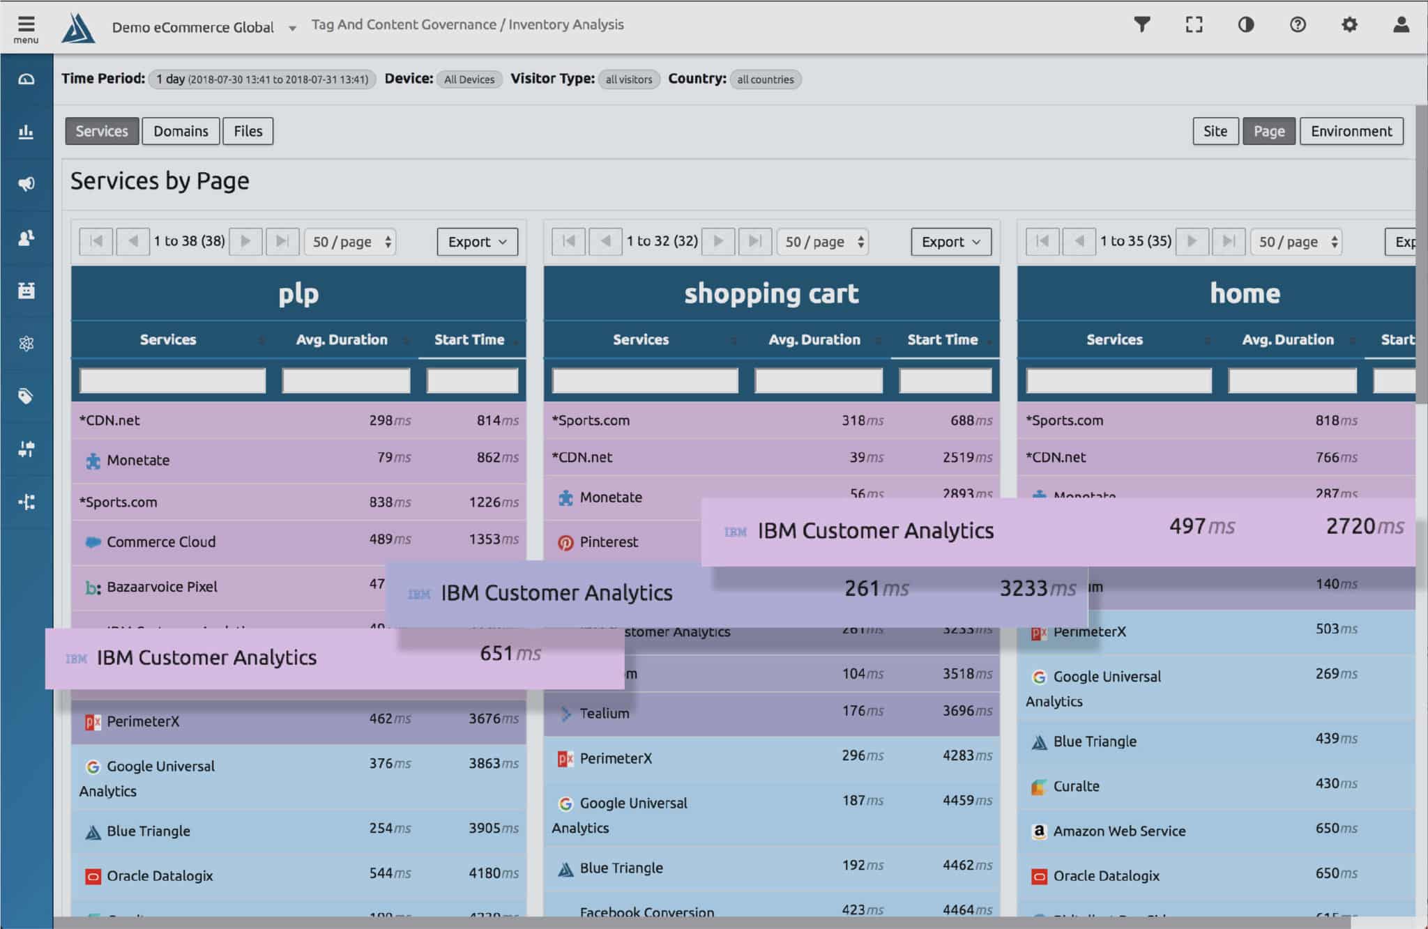Open the users sidebar icon
Image resolution: width=1428 pixels, height=929 pixels.
26,238
